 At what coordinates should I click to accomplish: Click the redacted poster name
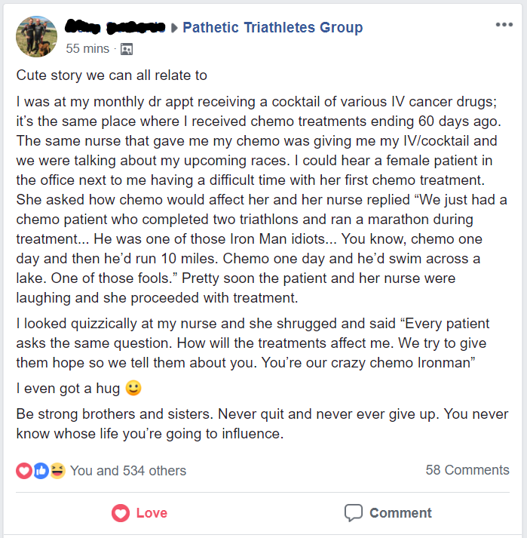[115, 28]
